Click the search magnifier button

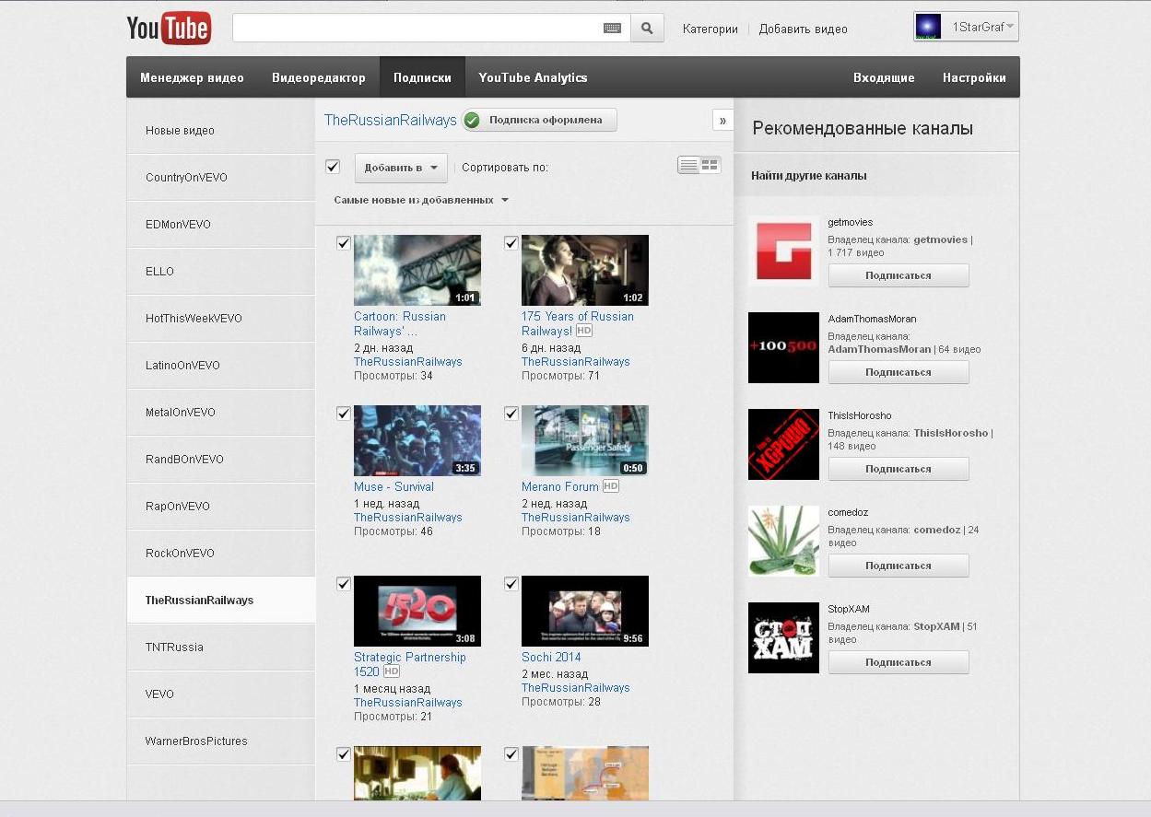tap(647, 29)
